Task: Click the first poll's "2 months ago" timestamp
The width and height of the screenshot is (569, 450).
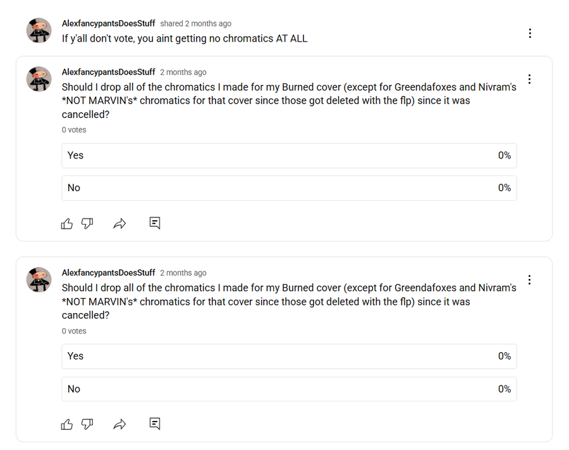Action: click(x=183, y=72)
